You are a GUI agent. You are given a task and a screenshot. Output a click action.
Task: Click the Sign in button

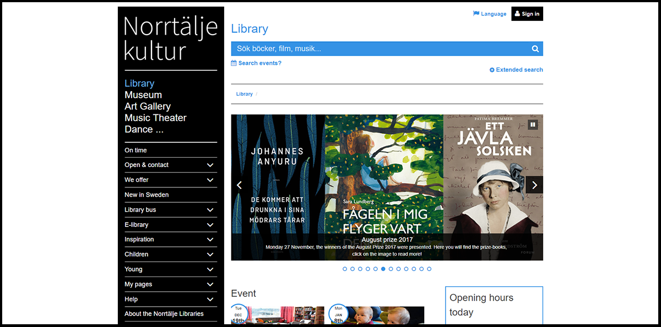click(527, 14)
